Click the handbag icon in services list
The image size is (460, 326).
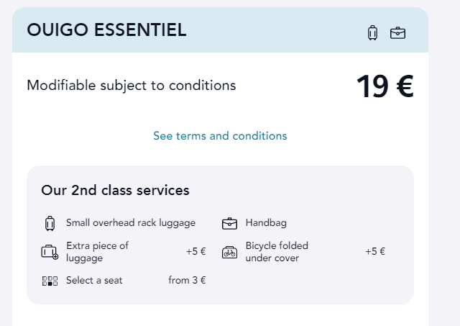(229, 224)
